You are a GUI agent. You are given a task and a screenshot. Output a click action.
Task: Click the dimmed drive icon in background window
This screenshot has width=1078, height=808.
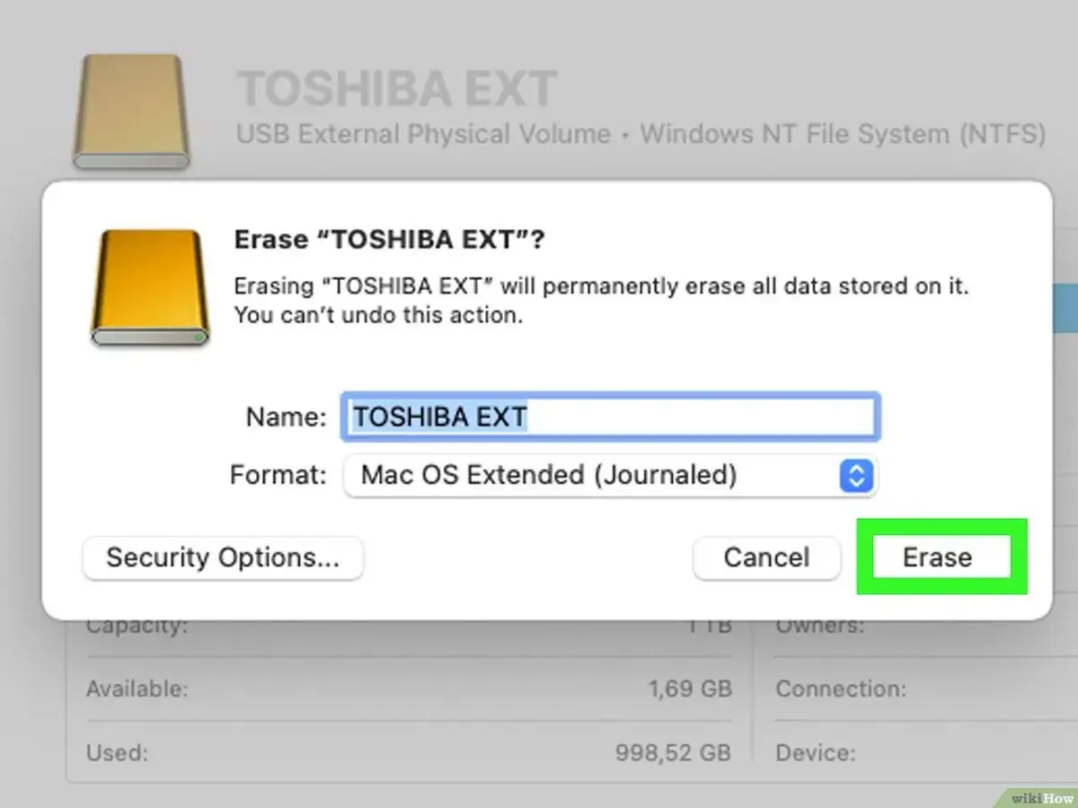click(131, 111)
